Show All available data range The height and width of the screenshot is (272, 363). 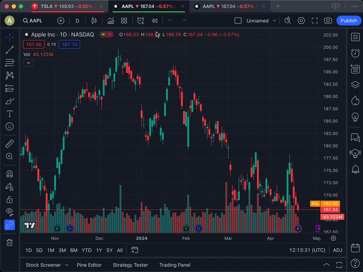click(x=120, y=250)
